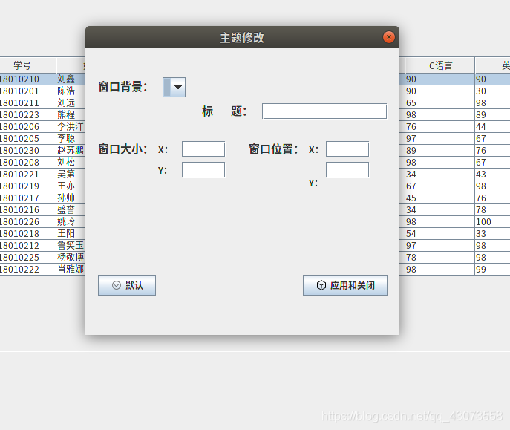
Task: Click the score 33 in 18010218 row
Action: point(492,233)
